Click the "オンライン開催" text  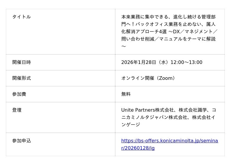137,78
